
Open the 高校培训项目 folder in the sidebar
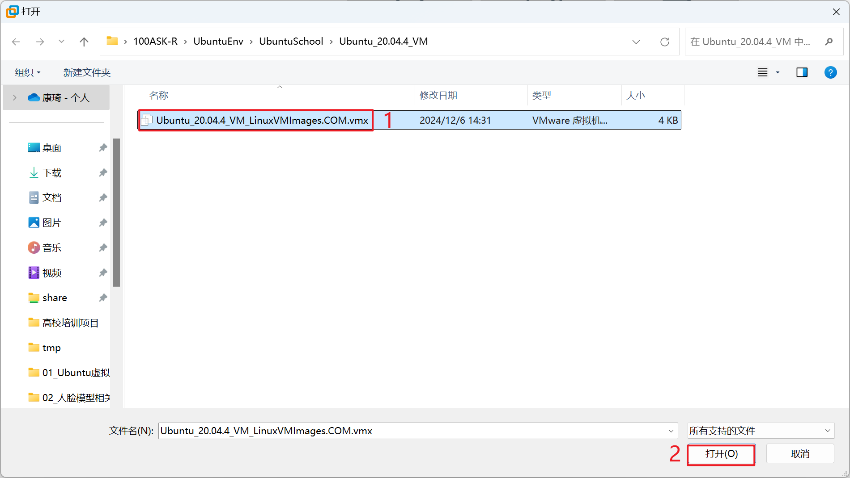pos(70,323)
